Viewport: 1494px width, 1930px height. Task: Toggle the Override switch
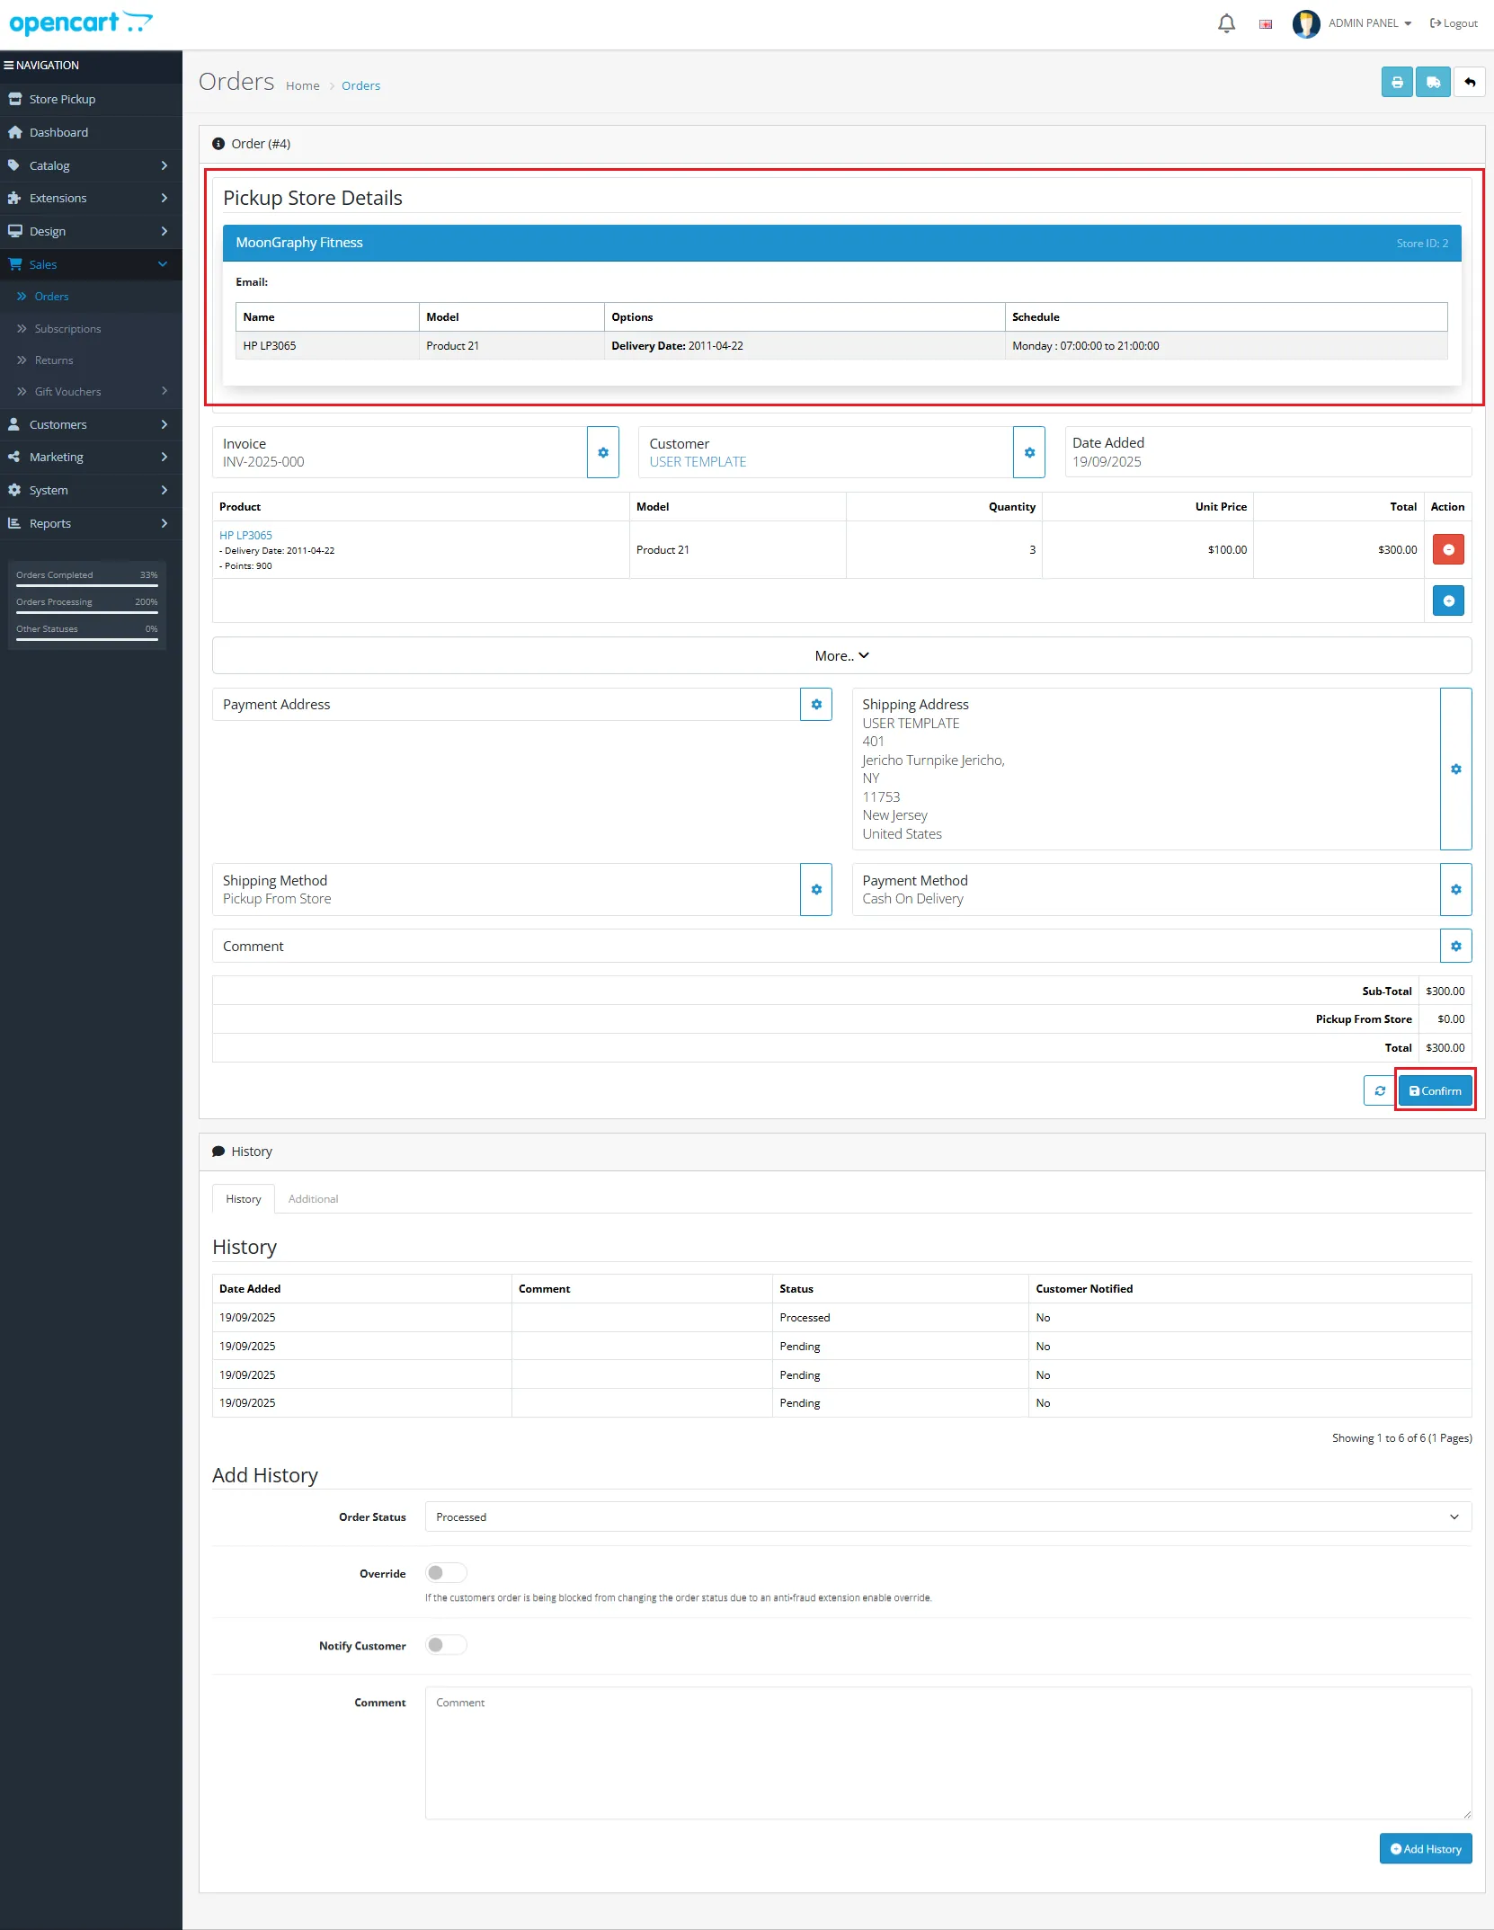pos(446,1573)
